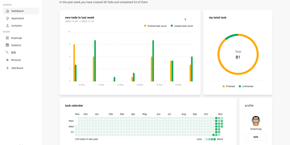Go to previous week with left chevron
The height and width of the screenshot is (145, 290).
pyautogui.click(x=185, y=19)
